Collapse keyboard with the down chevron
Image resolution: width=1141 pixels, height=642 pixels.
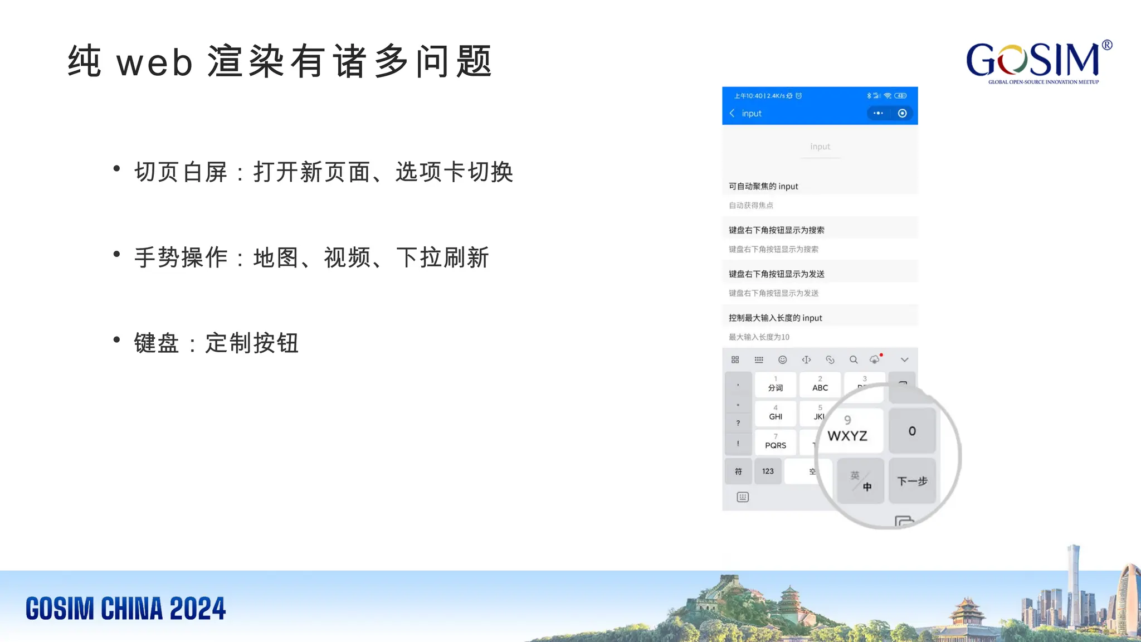point(904,360)
